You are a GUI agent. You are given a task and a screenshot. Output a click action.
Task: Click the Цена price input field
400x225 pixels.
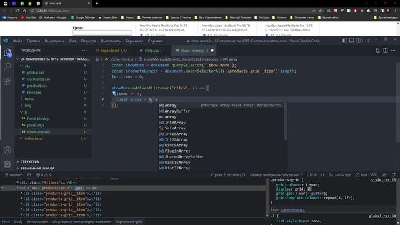tap(102, 32)
